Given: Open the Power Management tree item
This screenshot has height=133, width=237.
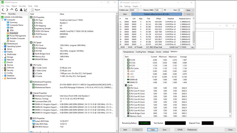Looking at the screenshot, I should pyautogui.click(x=17, y=36).
